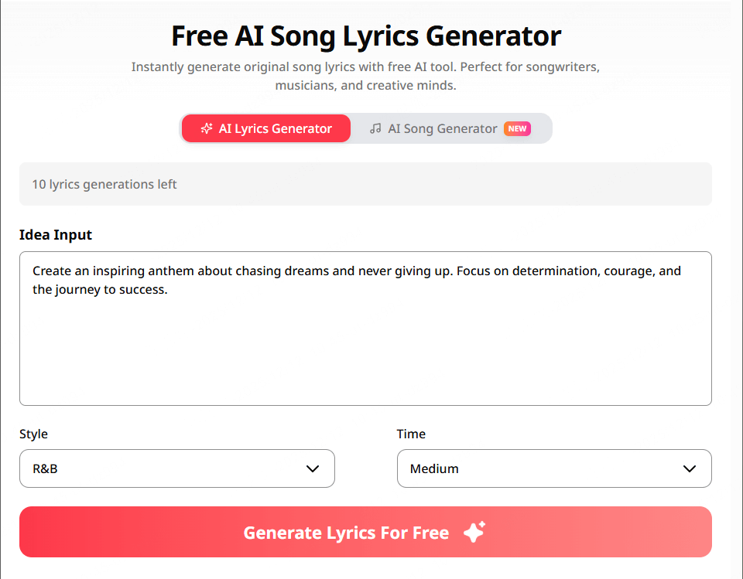Open the AI Song Generator tab
Viewport: 743px width, 579px height.
pos(443,129)
